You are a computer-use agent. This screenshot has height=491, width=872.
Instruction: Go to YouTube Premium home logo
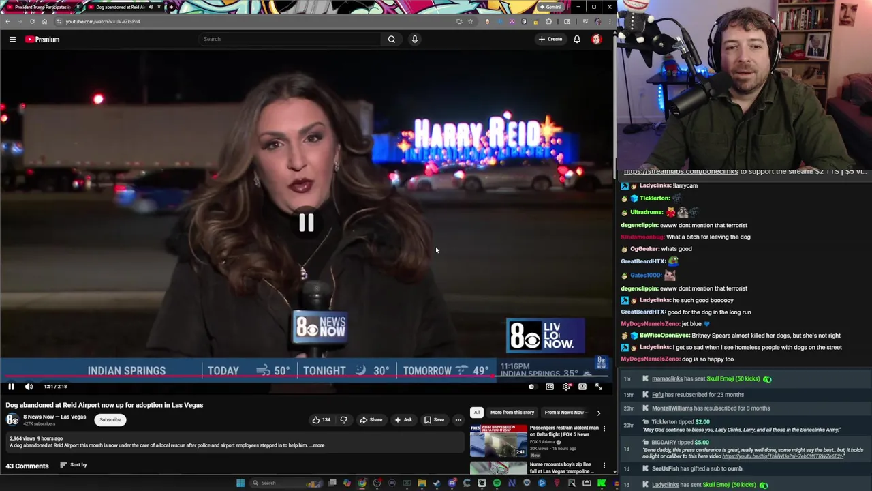coord(43,40)
